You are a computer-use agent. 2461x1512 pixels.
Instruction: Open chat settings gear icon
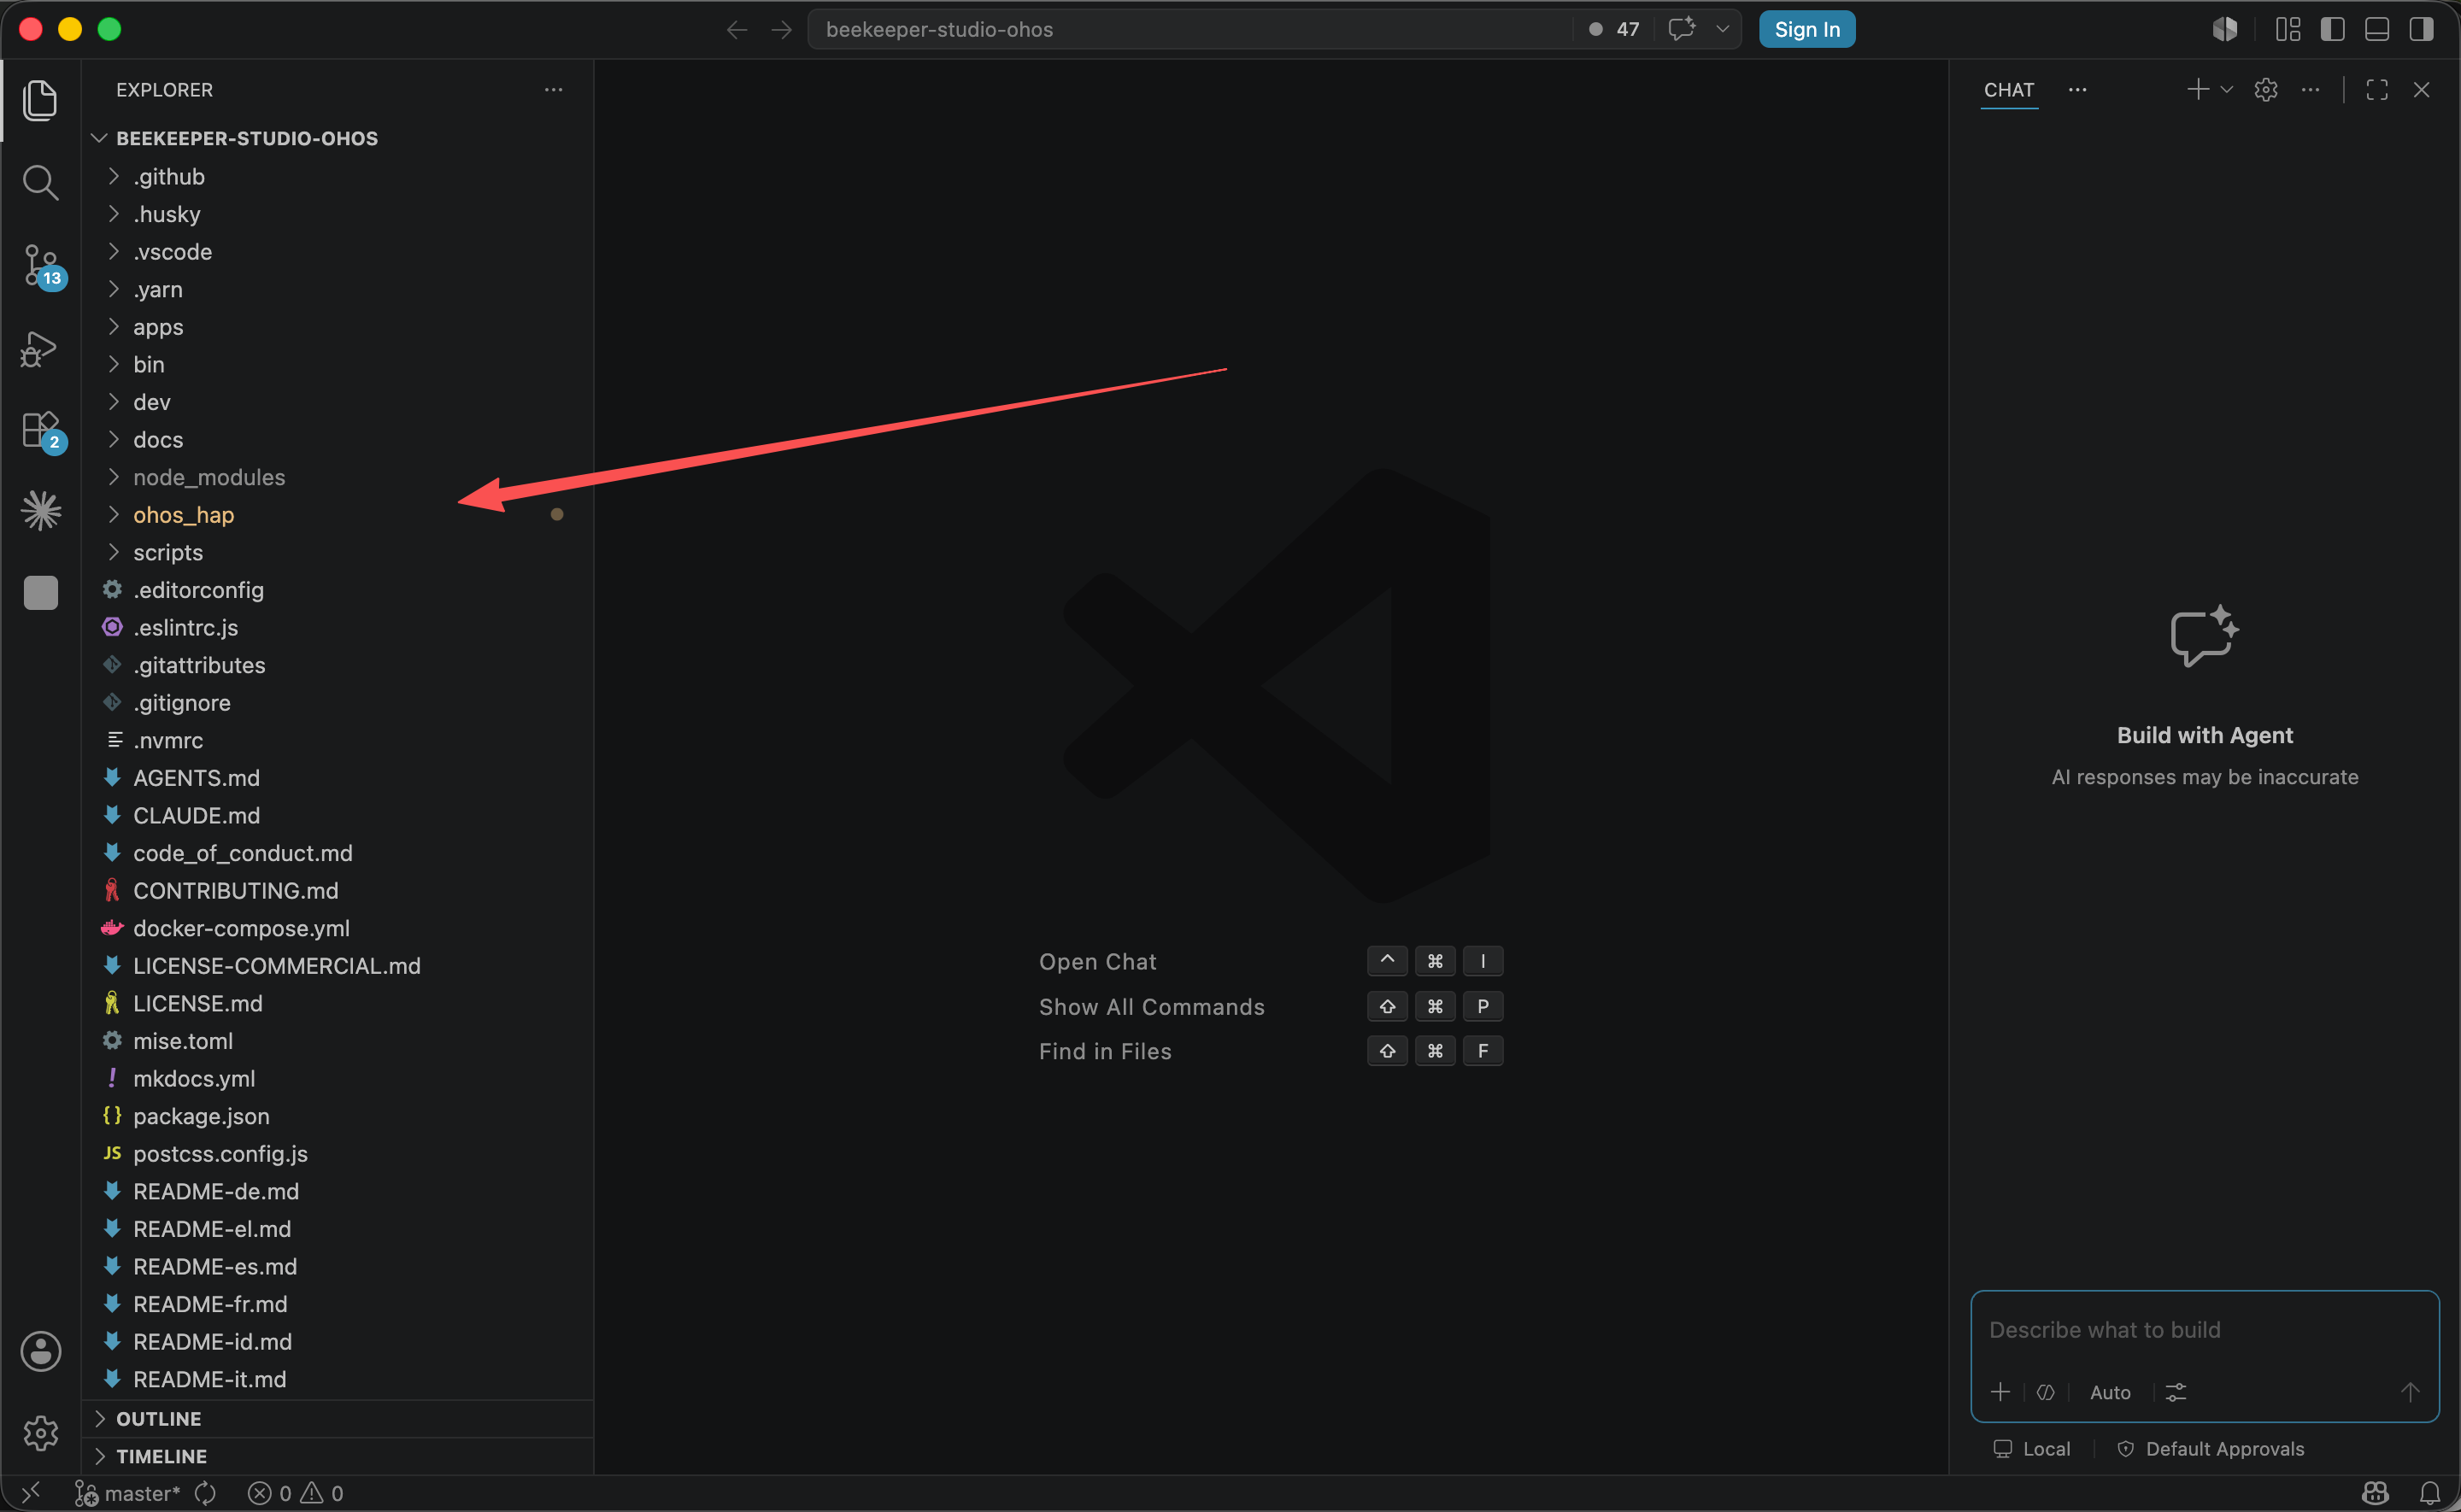(x=2266, y=90)
